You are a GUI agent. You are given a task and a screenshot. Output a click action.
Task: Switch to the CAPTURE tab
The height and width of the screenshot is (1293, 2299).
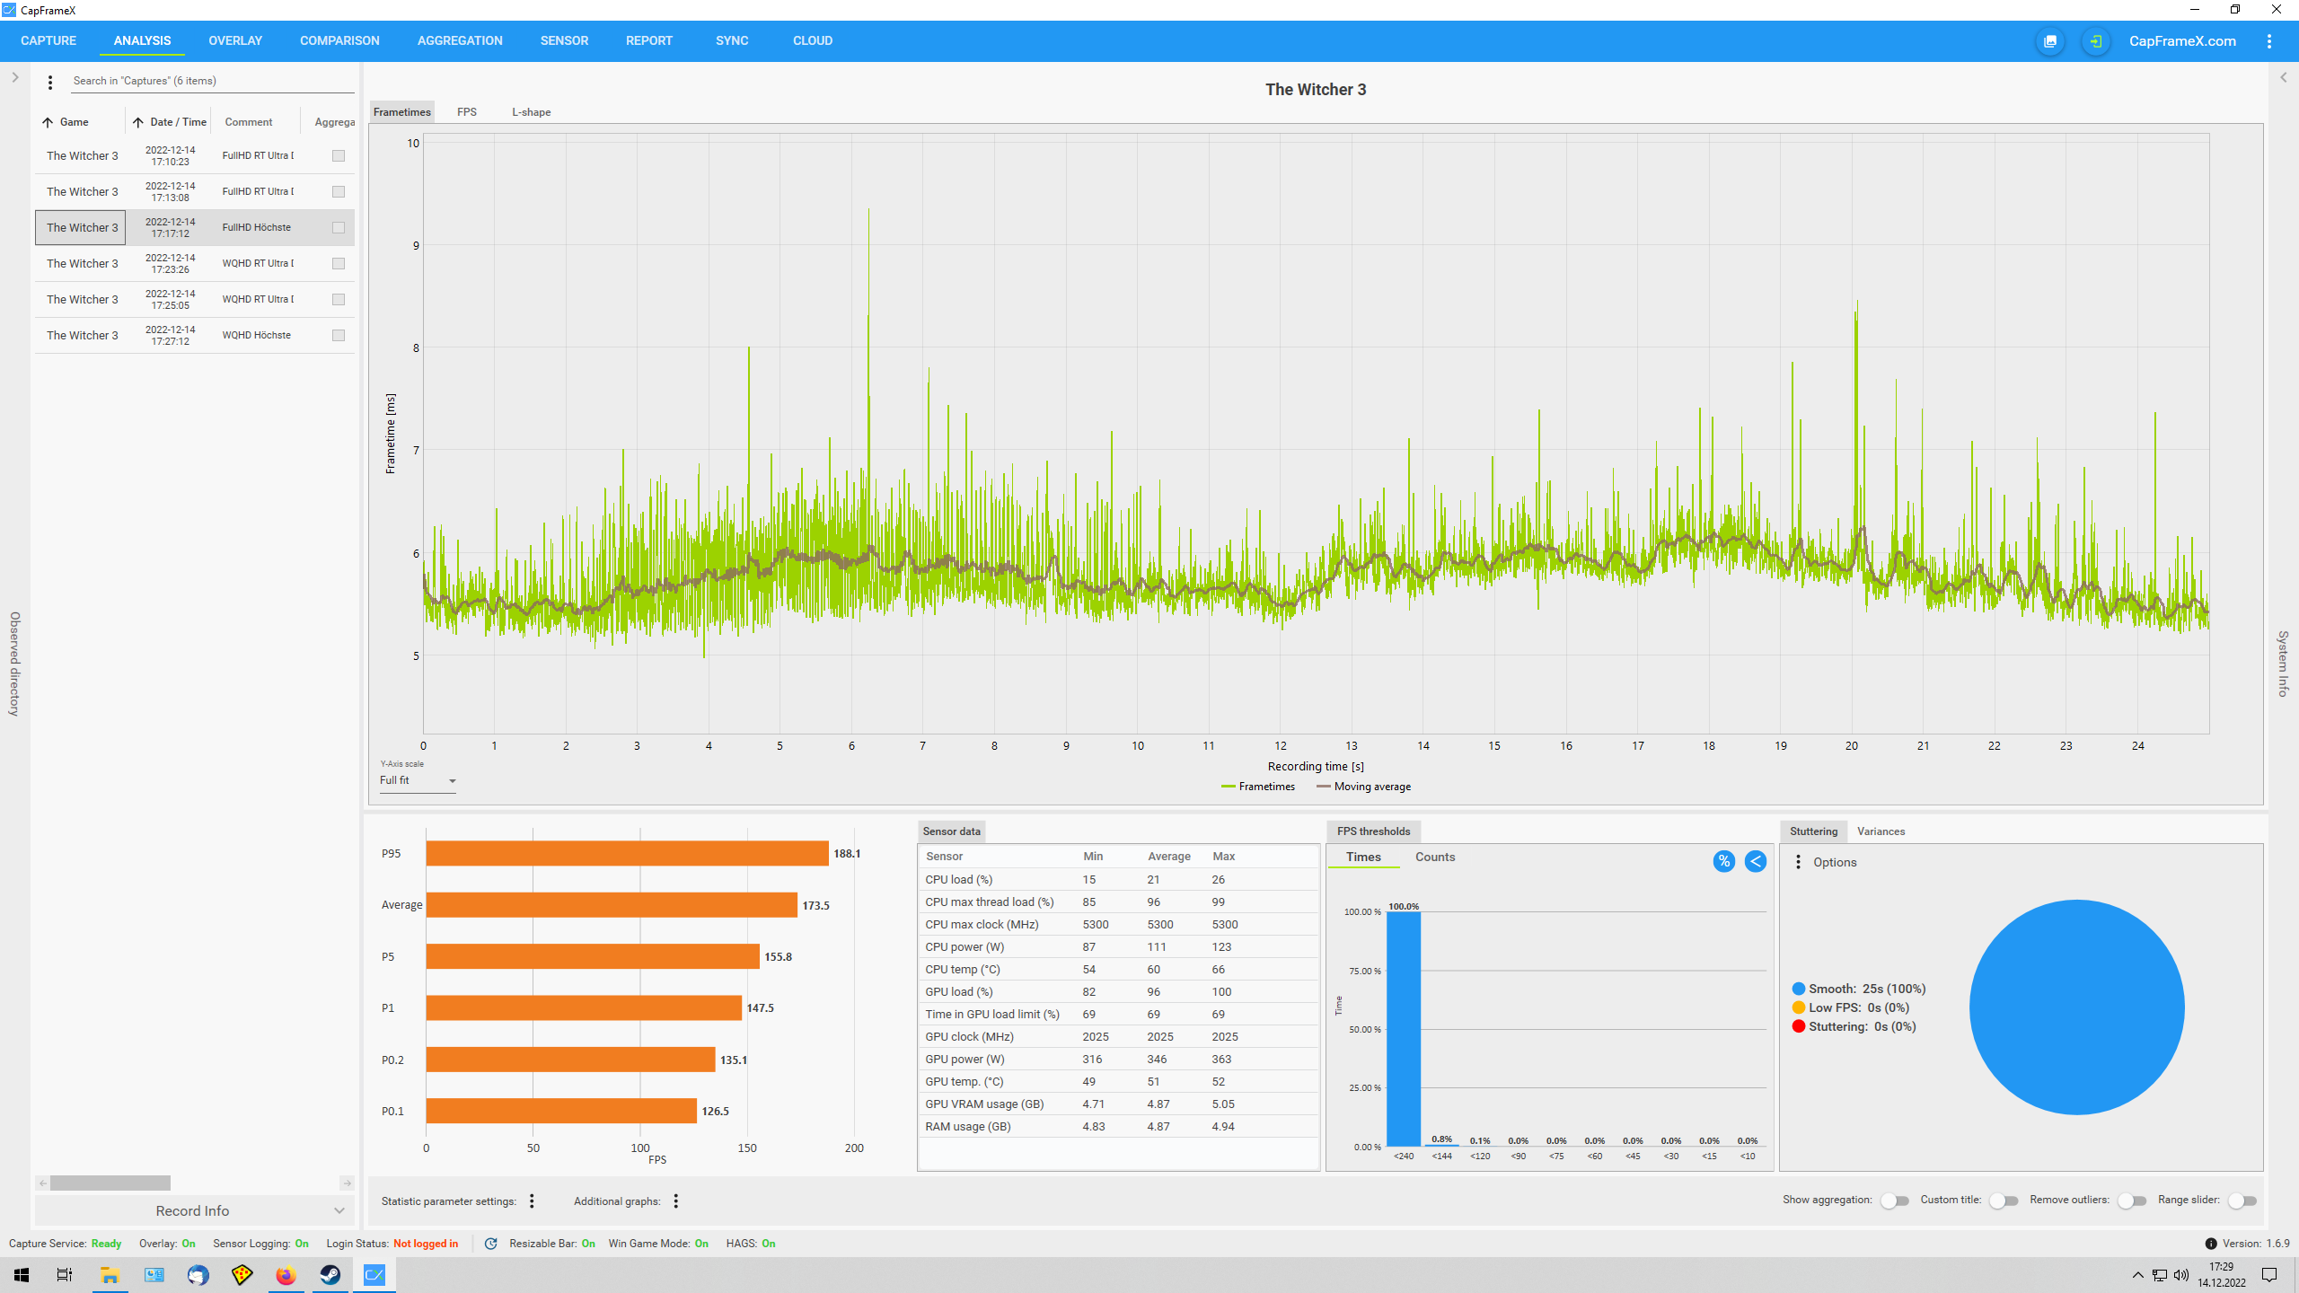click(x=48, y=41)
